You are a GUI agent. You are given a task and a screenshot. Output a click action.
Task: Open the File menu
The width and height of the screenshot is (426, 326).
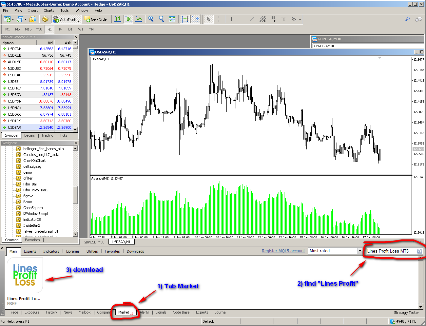coord(6,10)
